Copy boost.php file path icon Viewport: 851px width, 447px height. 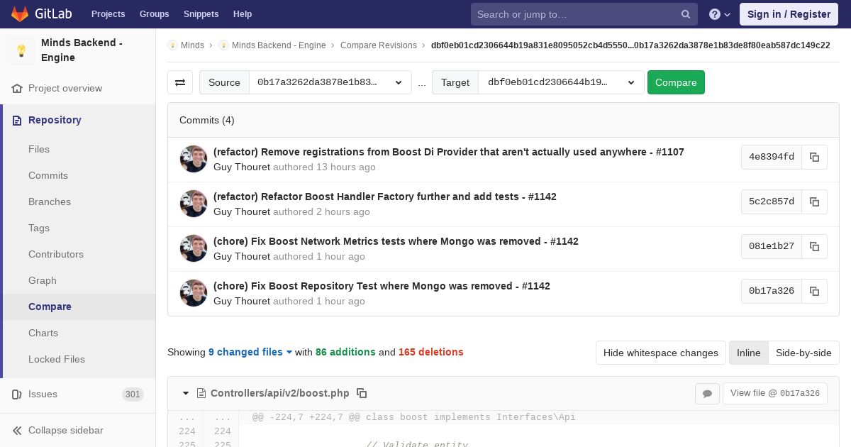pos(362,393)
